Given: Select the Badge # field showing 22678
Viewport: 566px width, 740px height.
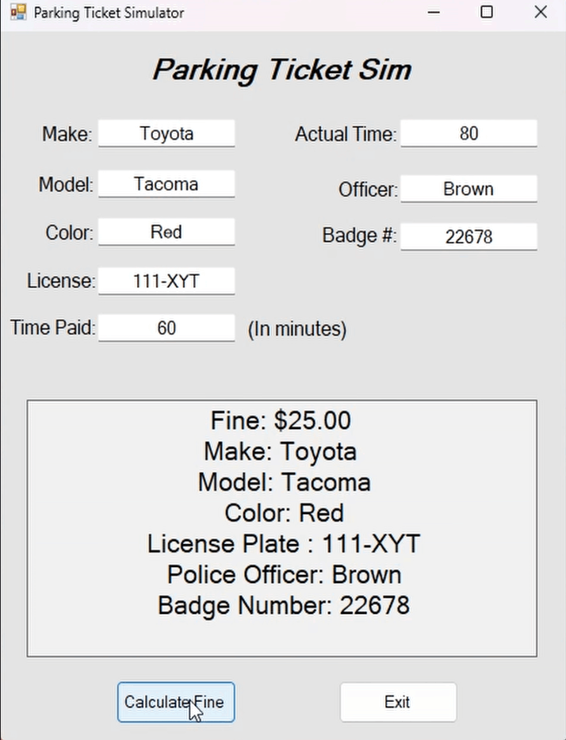Looking at the screenshot, I should 468,236.
